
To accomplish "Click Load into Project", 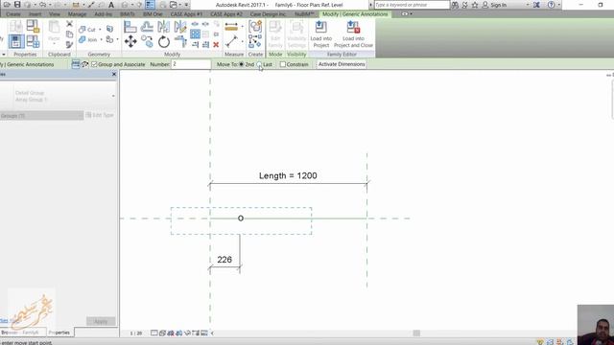I will [321, 34].
